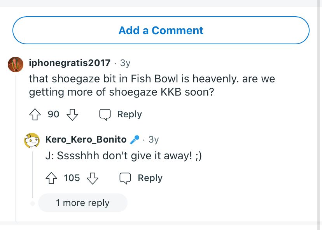Click Kero_Kero_Bonito's snoo avatar
Image resolution: width=322 pixels, height=230 pixels.
pos(32,140)
